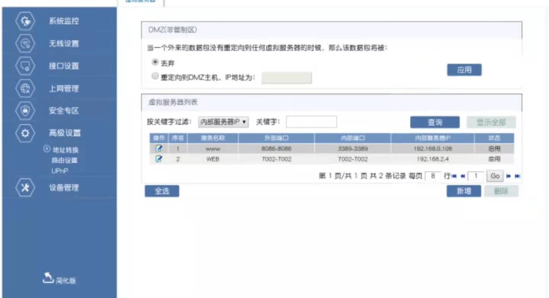This screenshot has height=298, width=549.
Task: Click the DMZ(非管制区) section header
Action: pyautogui.click(x=331, y=30)
